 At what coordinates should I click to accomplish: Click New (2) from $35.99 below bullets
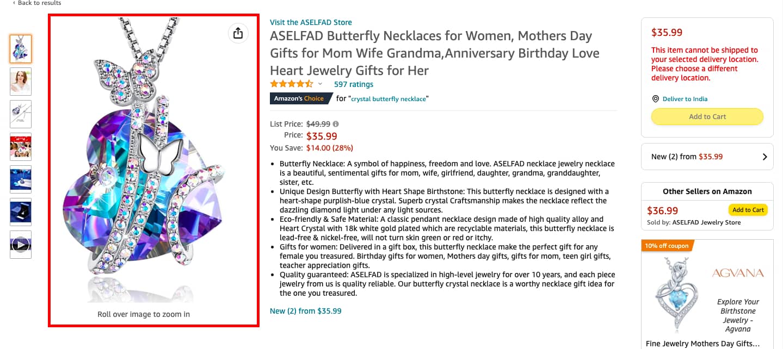point(305,310)
